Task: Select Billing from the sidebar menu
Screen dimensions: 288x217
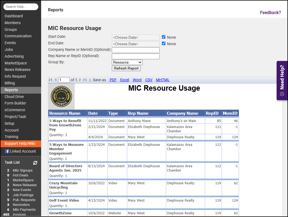Action: (x=10, y=83)
